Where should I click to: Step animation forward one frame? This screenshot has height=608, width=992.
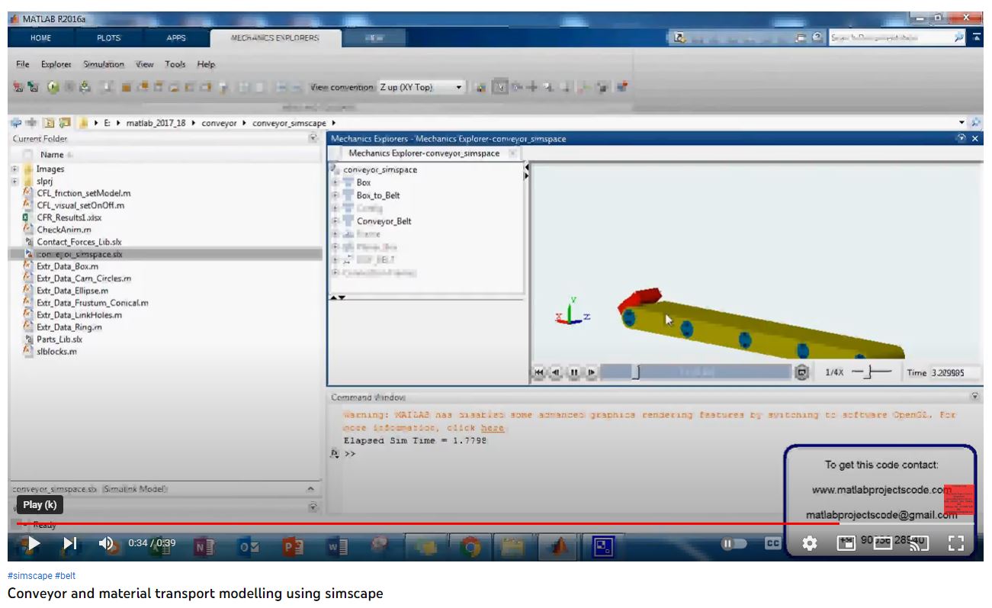tap(591, 372)
